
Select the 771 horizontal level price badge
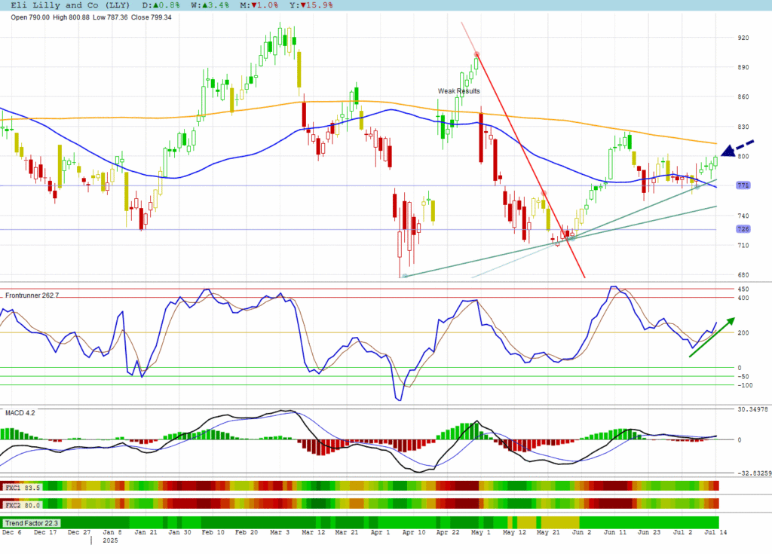click(743, 185)
